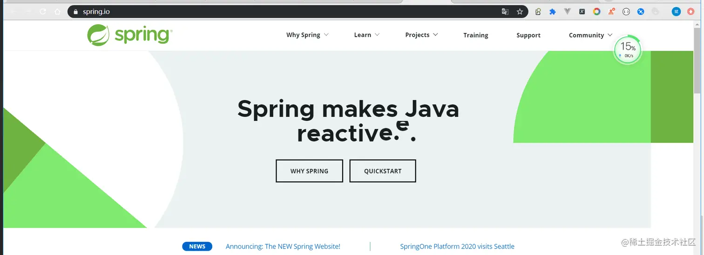
Task: Click the QUICKSTART button
Action: (x=383, y=171)
